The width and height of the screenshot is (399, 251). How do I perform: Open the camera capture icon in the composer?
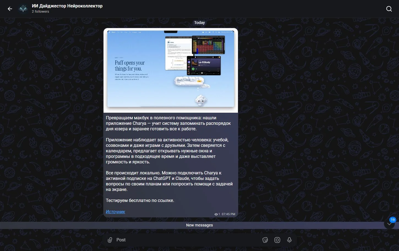[277, 240]
